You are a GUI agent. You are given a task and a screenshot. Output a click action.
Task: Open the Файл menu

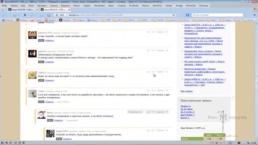pyautogui.click(x=4, y=6)
